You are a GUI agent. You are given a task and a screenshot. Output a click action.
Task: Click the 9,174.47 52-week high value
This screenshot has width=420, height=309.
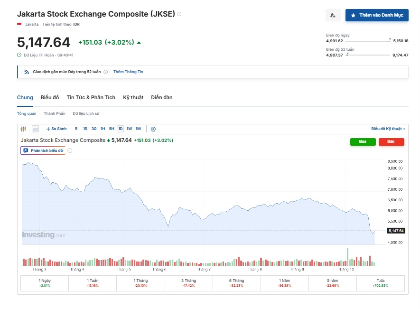point(401,55)
